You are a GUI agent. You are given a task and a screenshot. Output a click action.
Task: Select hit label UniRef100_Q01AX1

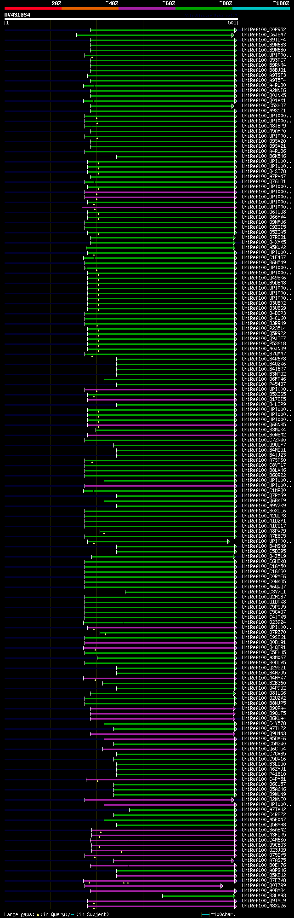click(x=264, y=101)
